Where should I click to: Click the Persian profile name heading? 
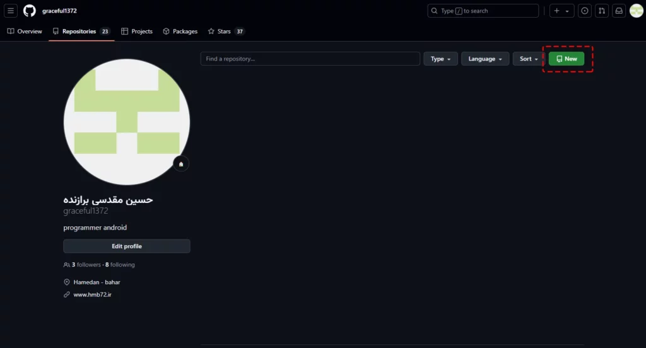point(108,199)
